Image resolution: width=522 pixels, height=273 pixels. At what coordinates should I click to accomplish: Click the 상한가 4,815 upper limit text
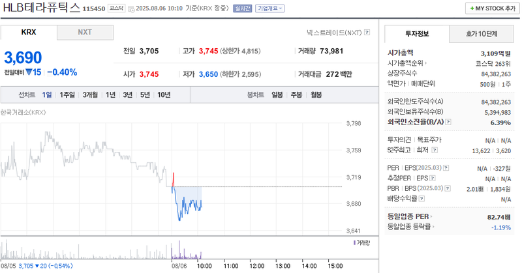tap(240, 51)
